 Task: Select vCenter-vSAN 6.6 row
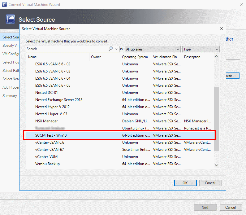pos(120,143)
